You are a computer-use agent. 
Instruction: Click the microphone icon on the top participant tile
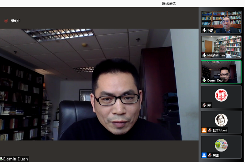click(204, 30)
